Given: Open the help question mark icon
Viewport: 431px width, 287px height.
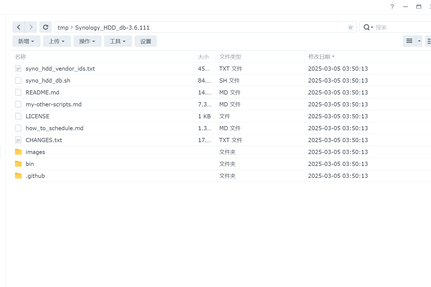Looking at the screenshot, I should click(392, 7).
